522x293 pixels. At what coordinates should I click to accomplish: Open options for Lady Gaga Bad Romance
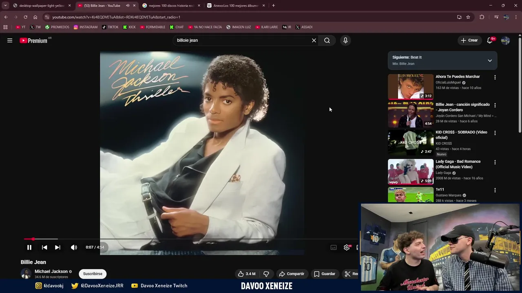pyautogui.click(x=495, y=162)
